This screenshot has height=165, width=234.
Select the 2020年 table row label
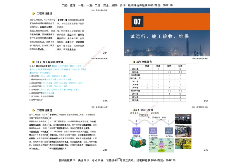(x=135, y=85)
